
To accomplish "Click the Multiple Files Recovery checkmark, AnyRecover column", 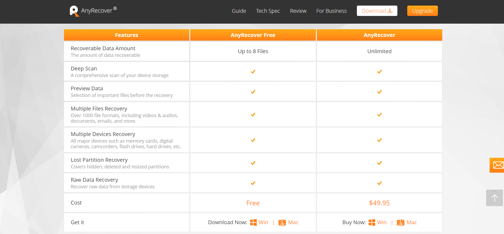I will 379,114.
